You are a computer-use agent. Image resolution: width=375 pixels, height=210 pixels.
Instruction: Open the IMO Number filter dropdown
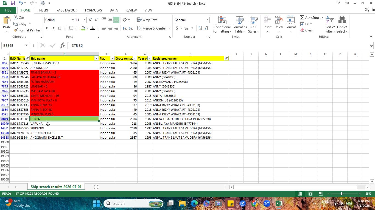pyautogui.click(x=27, y=59)
